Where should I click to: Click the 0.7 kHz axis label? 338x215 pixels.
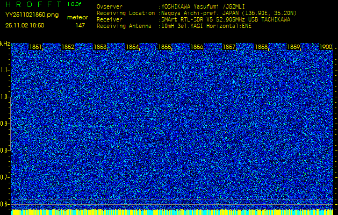4,177
